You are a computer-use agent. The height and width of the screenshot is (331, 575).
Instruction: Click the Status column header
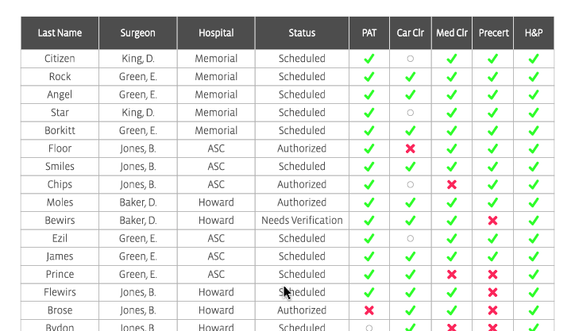[x=302, y=33]
